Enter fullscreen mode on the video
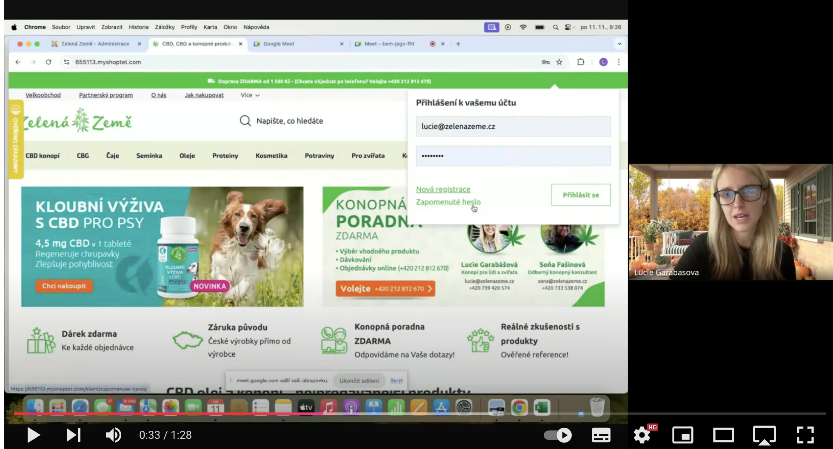This screenshot has width=833, height=449. tap(805, 435)
